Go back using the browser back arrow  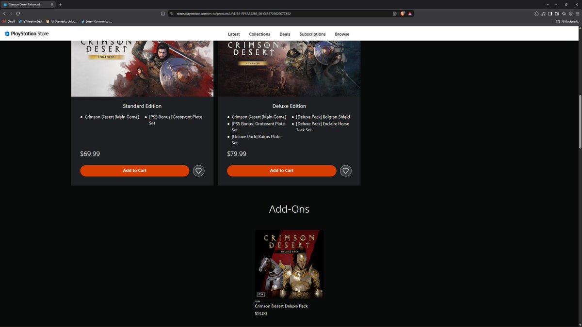pos(4,14)
